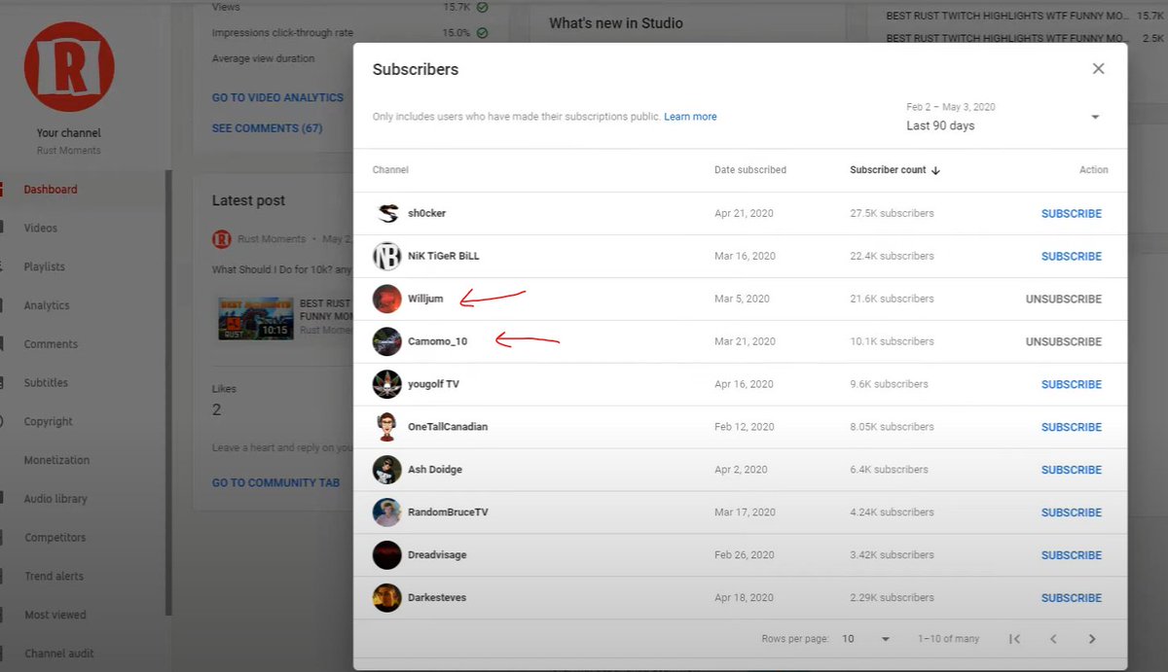Open the Dashboard section in the sidebar
The image size is (1168, 672).
(x=51, y=189)
